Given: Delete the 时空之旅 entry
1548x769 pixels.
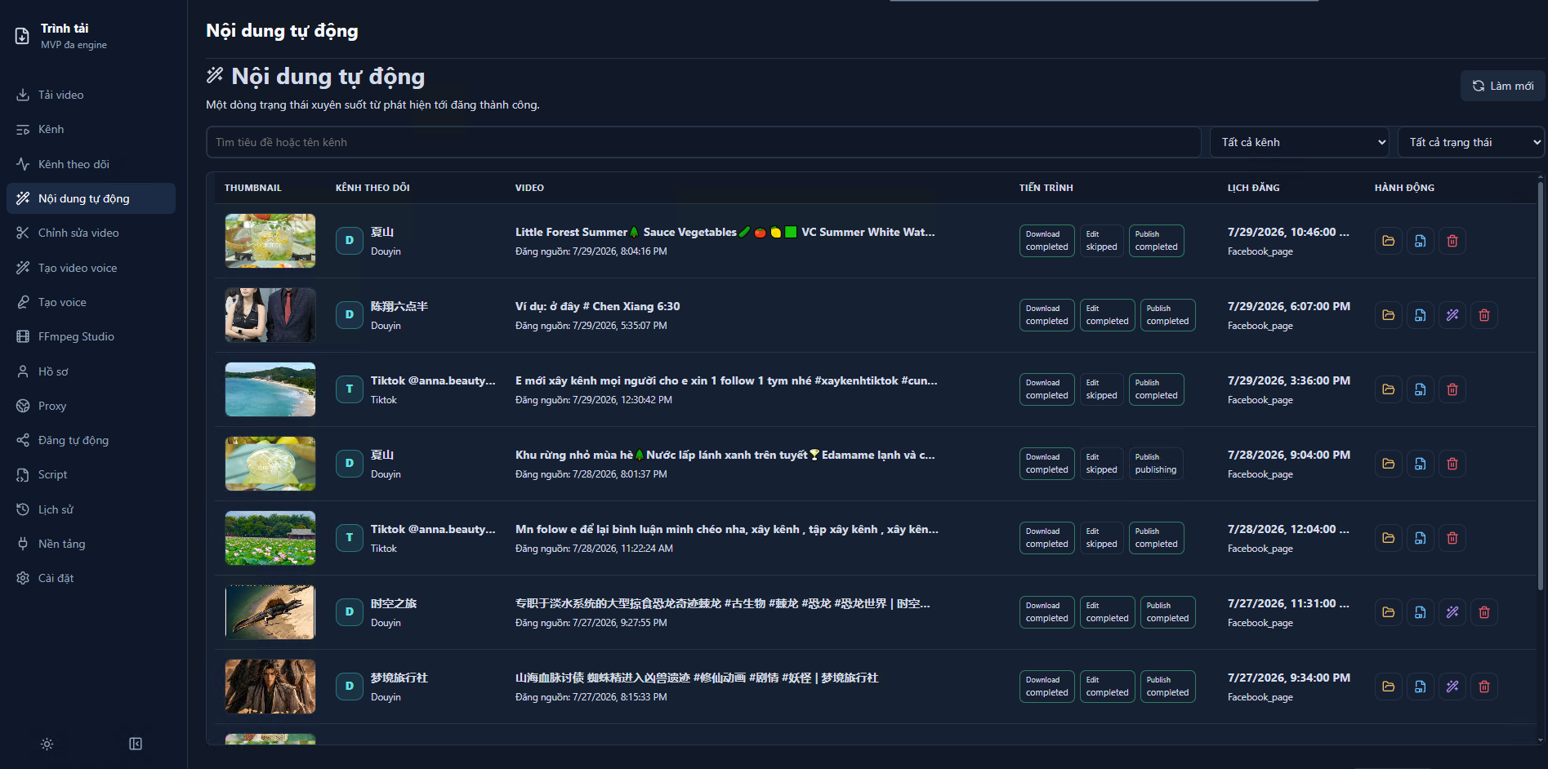Looking at the screenshot, I should pos(1484,612).
